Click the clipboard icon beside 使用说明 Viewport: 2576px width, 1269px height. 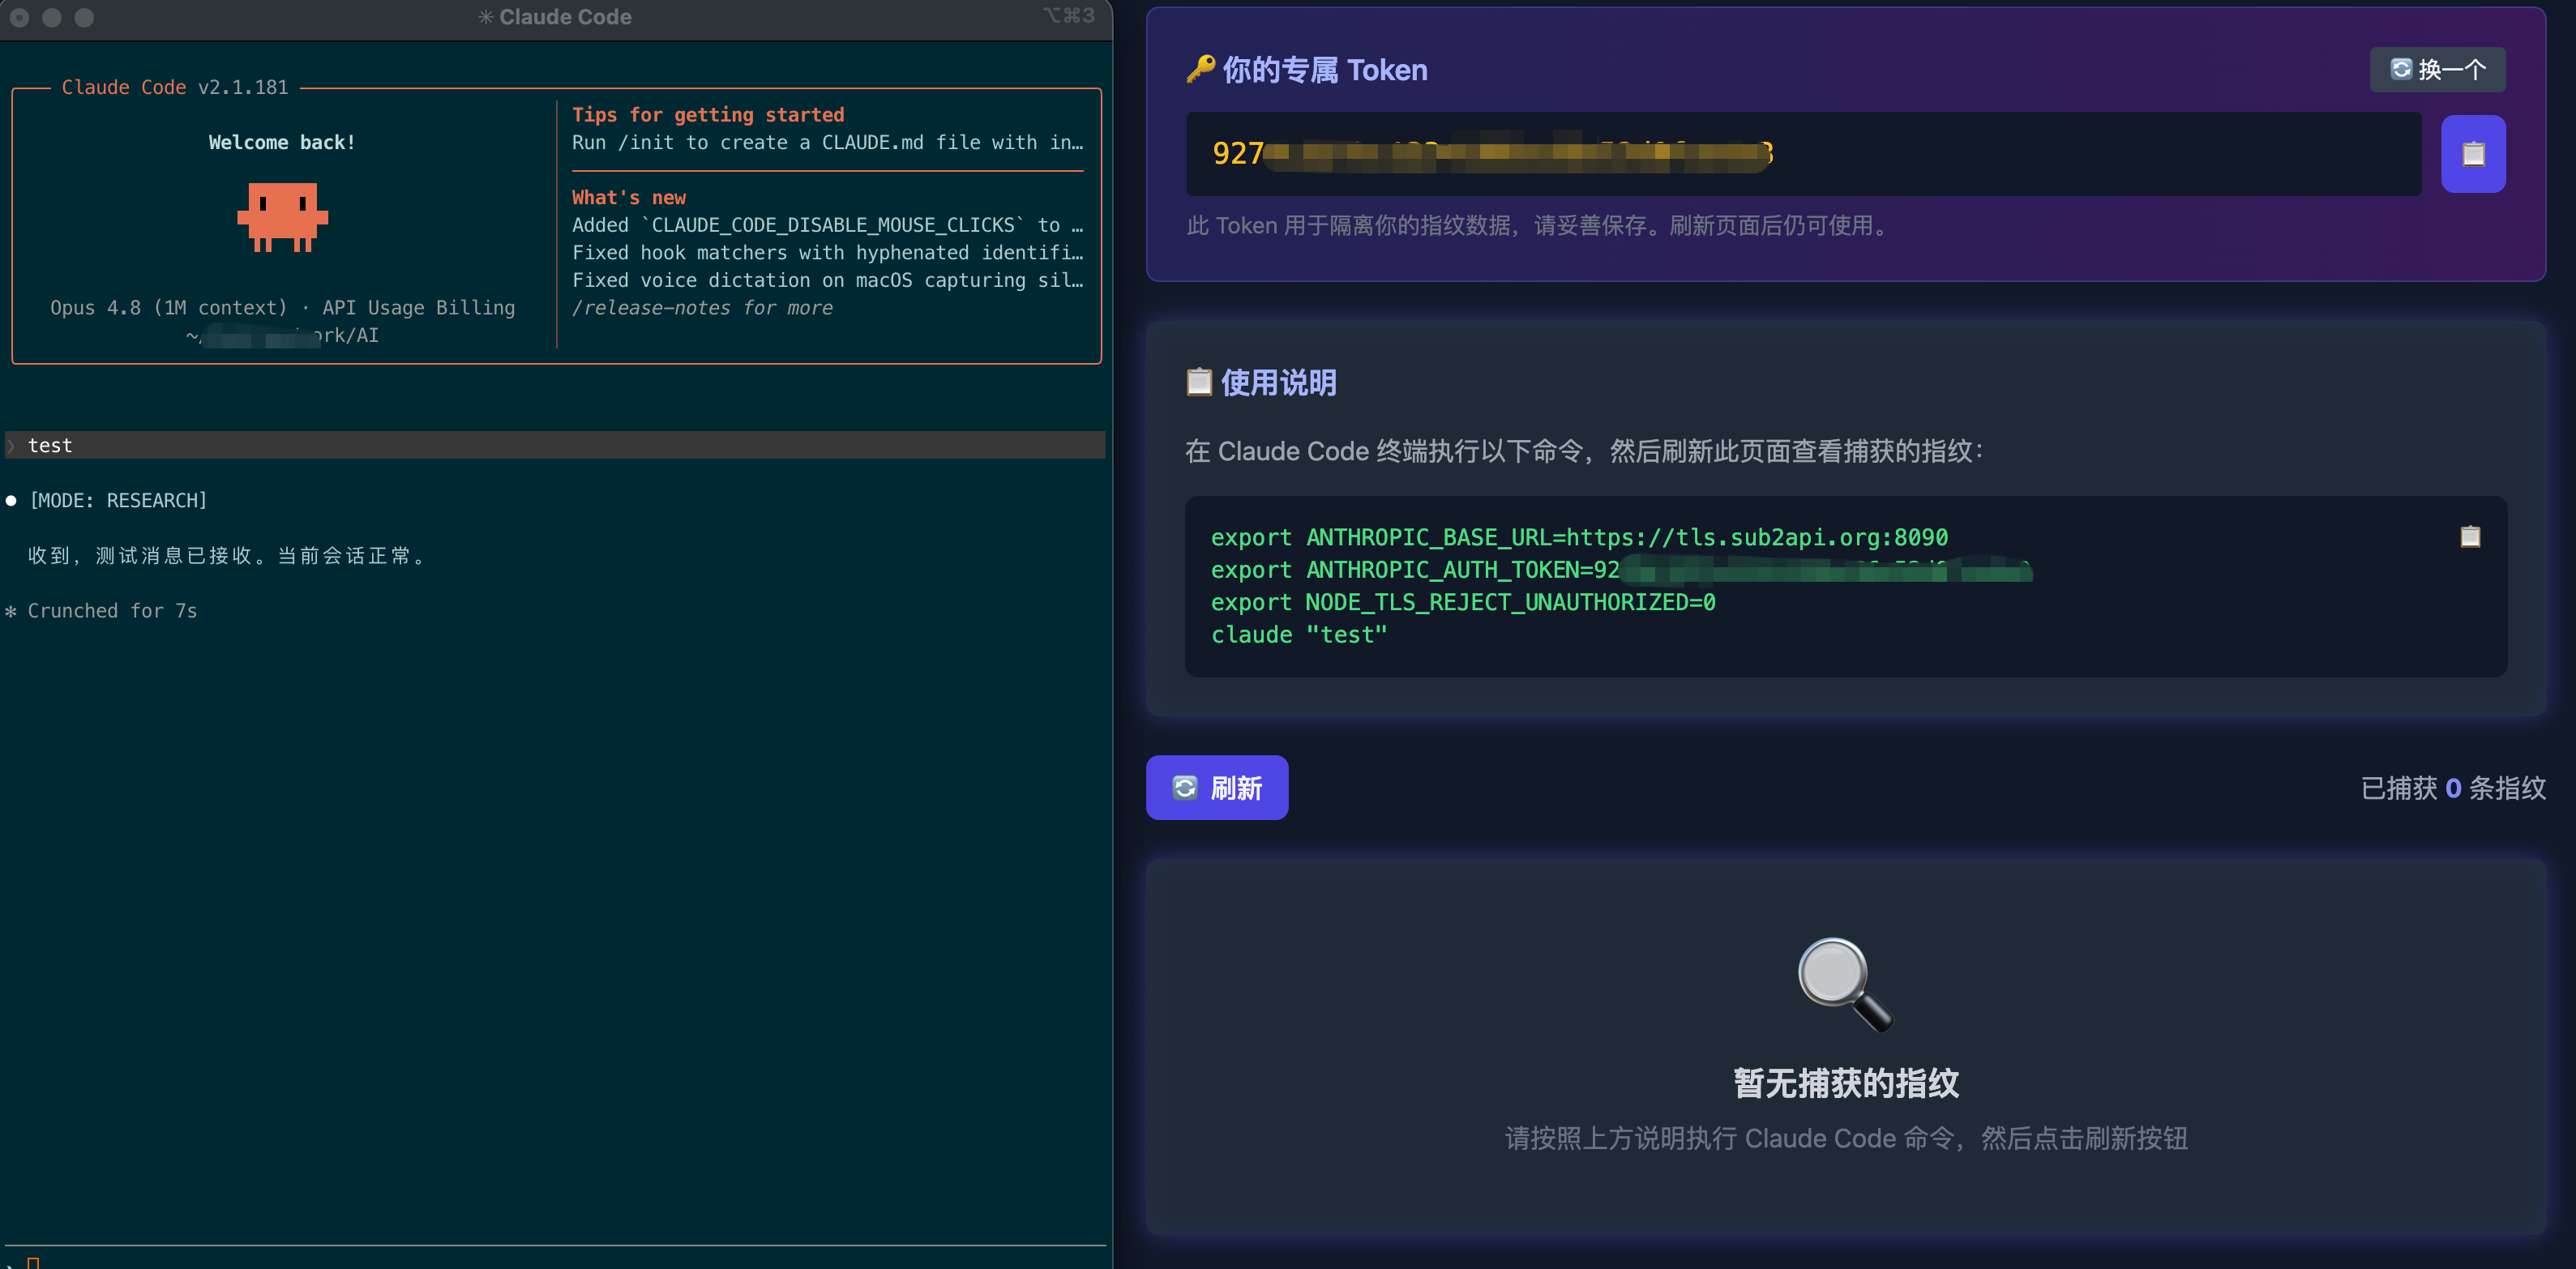click(1198, 382)
